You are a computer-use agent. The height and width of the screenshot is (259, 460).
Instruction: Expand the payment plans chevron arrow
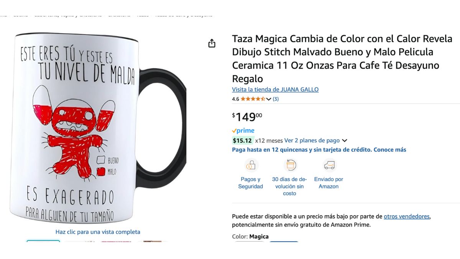point(344,141)
